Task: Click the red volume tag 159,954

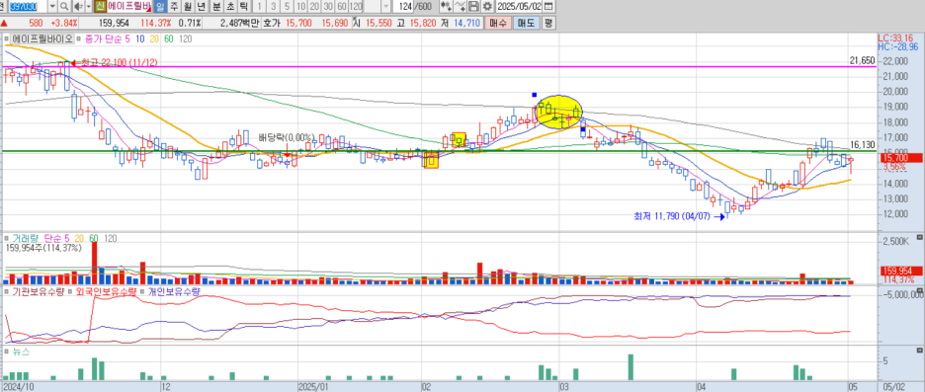Action: click(902, 271)
